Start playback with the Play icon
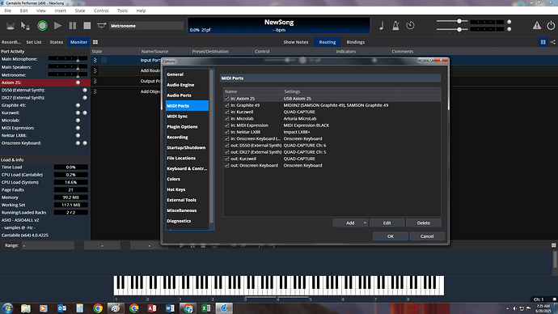Viewport: 558px width, 314px height. tap(57, 26)
